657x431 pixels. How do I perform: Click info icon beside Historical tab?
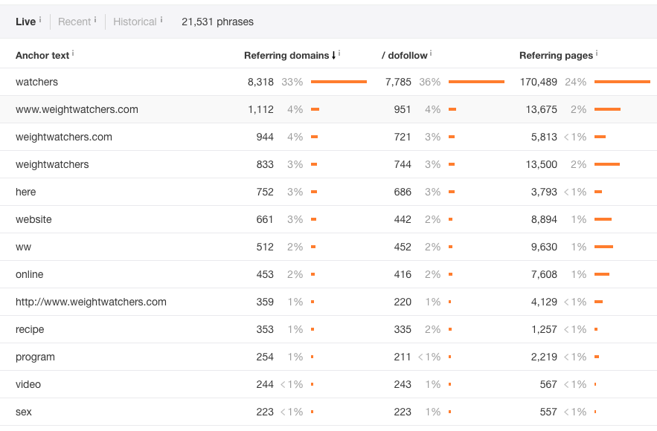pyautogui.click(x=161, y=19)
